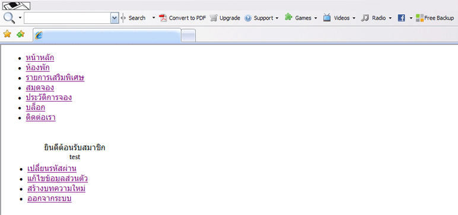
Task: Click the Upgrade shopping cart icon
Action: coord(214,18)
